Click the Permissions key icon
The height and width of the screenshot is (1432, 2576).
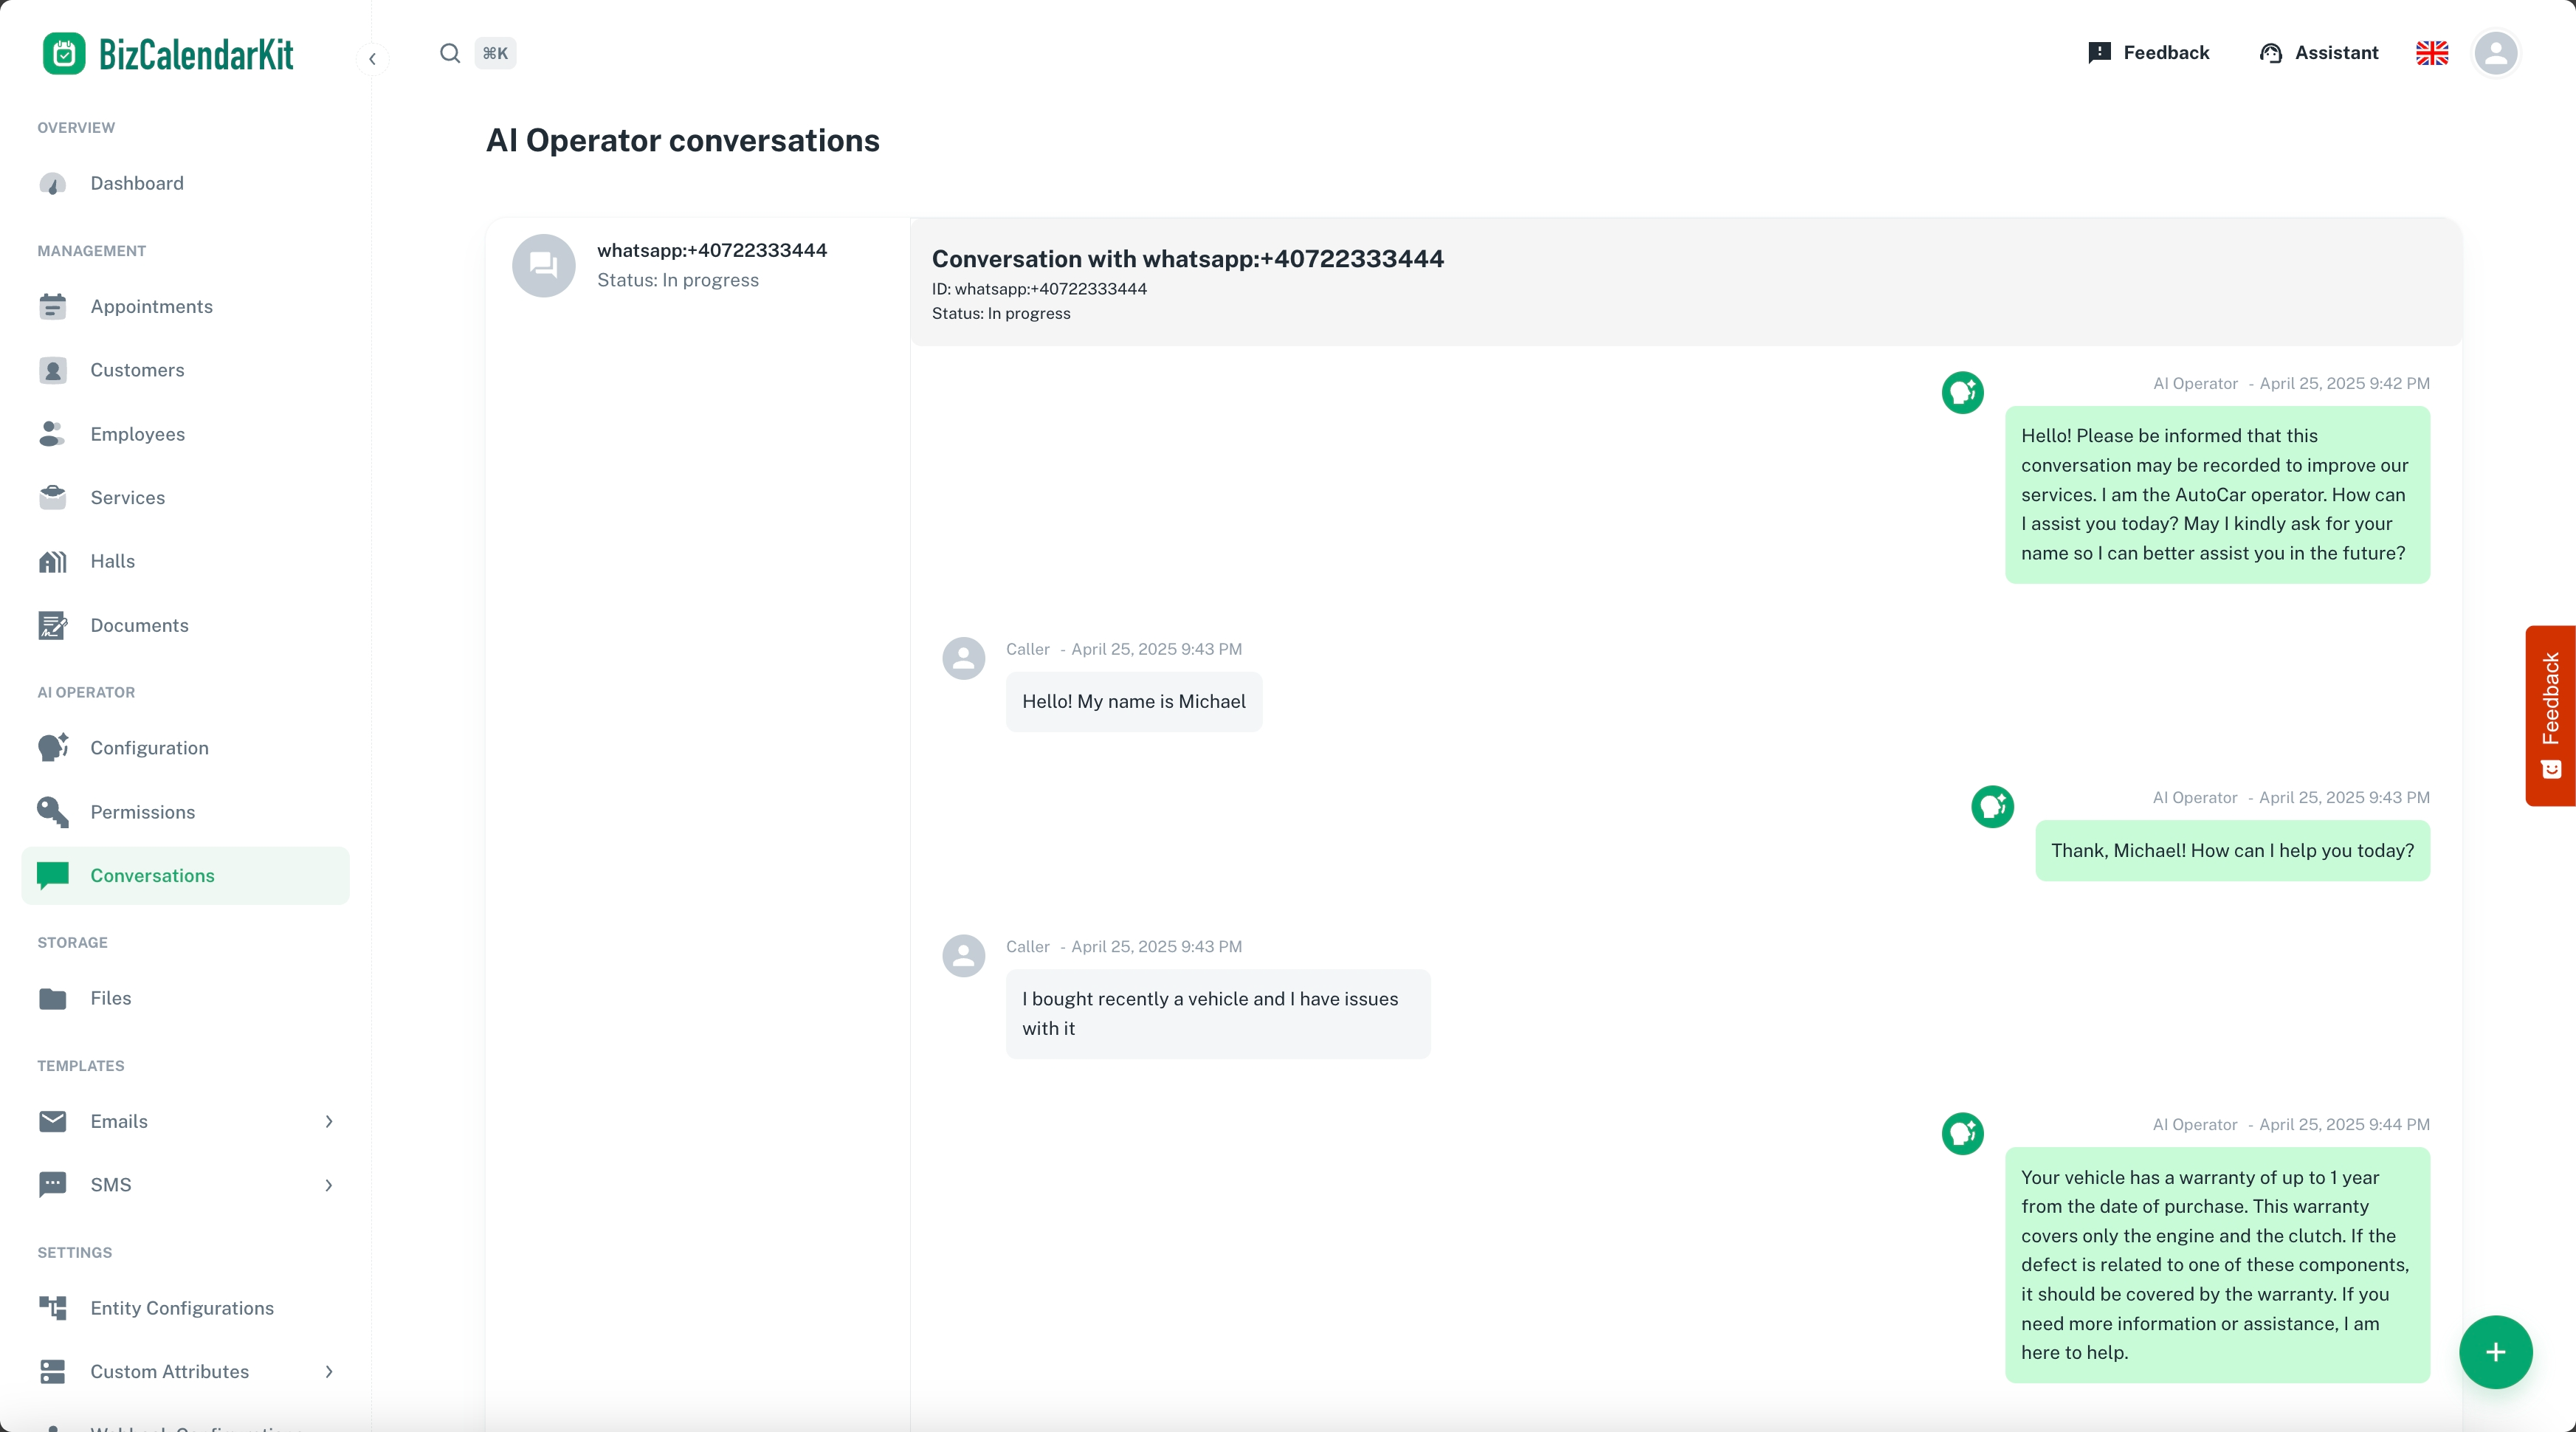[x=53, y=812]
